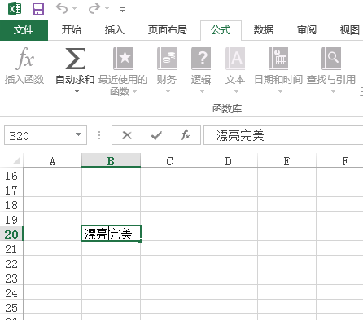Select column D header

[228, 161]
